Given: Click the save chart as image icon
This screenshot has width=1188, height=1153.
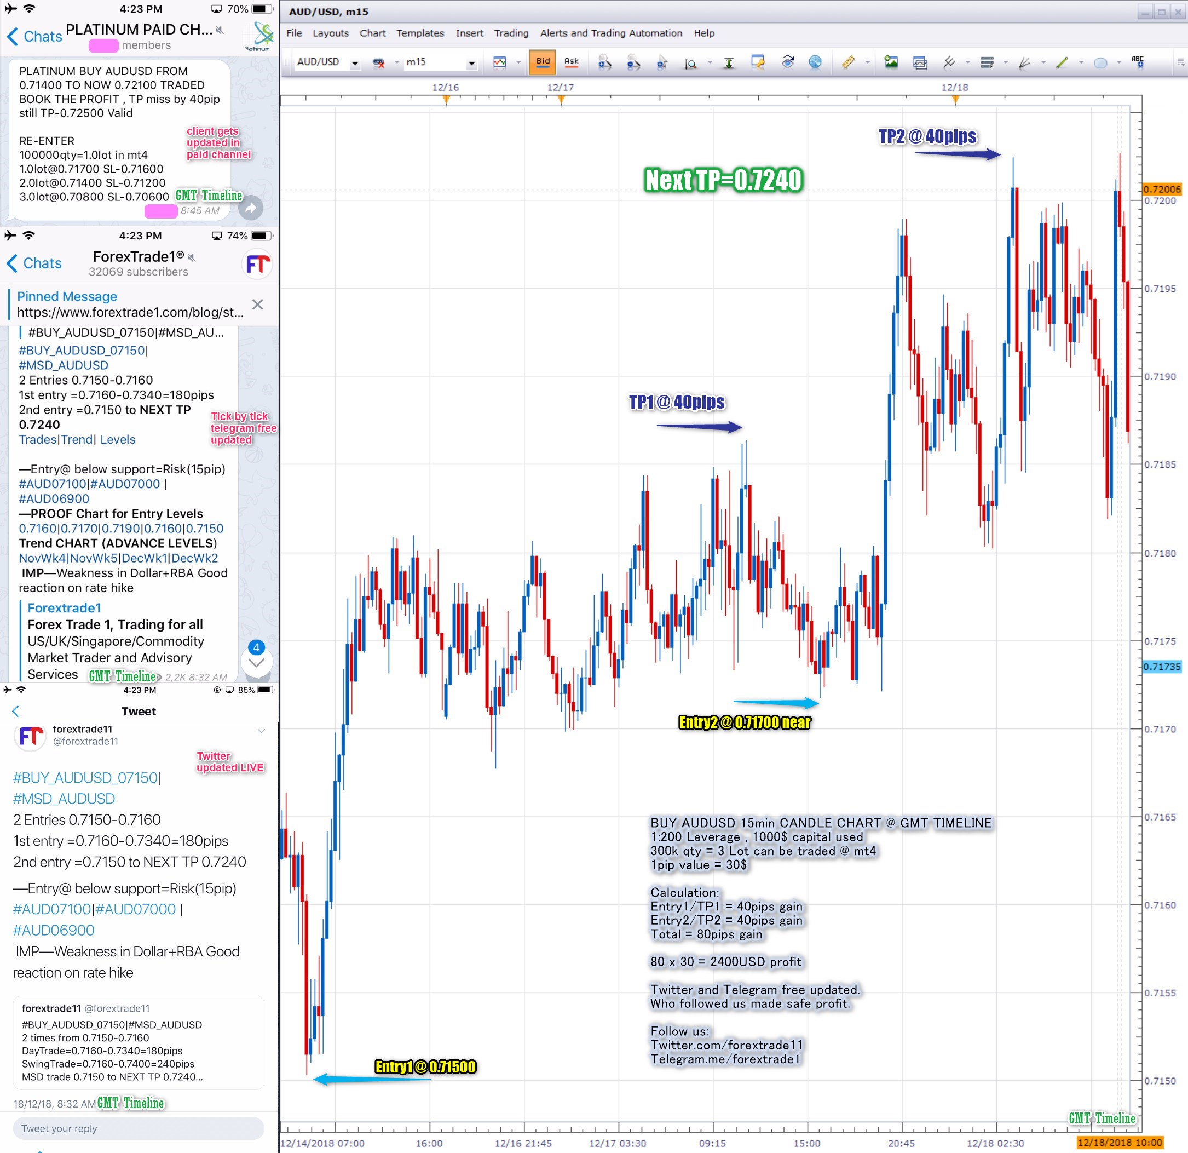Looking at the screenshot, I should 891,62.
